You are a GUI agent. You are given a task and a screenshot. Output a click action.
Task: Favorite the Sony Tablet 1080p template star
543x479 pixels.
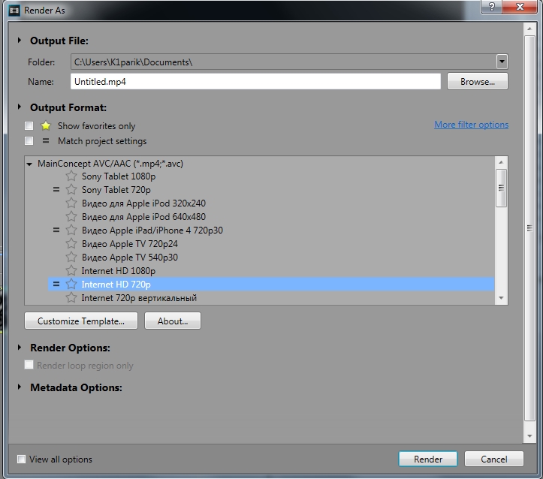(71, 176)
